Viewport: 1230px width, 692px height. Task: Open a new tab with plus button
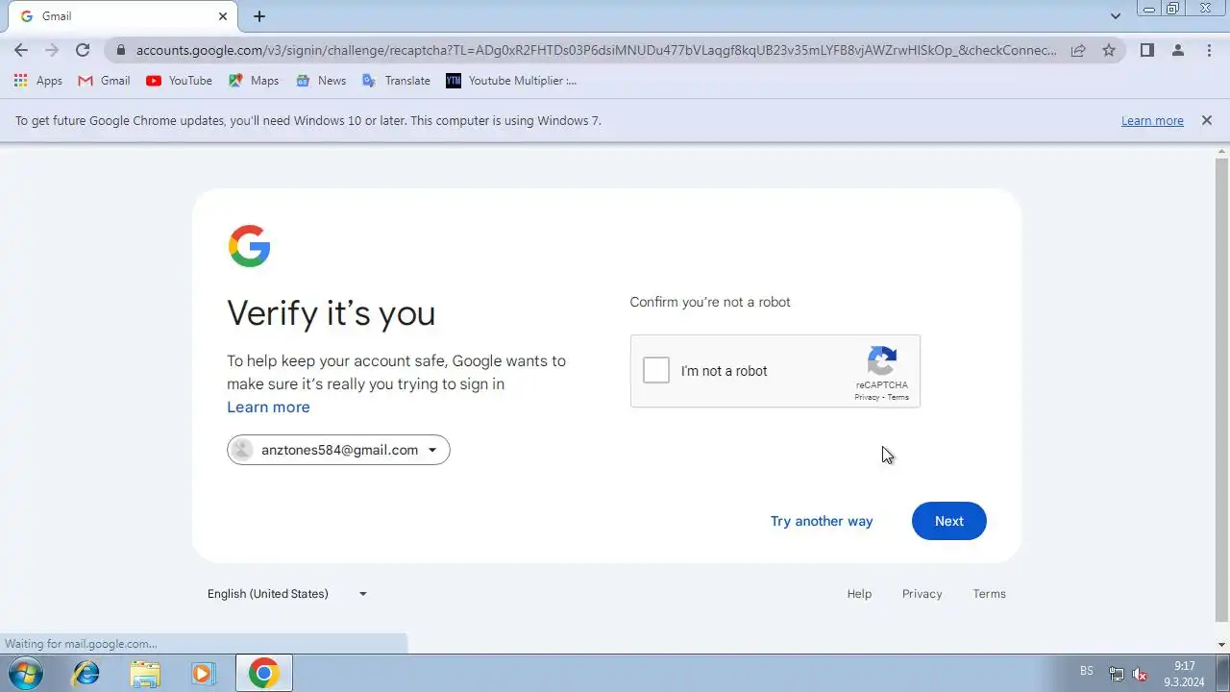click(259, 16)
